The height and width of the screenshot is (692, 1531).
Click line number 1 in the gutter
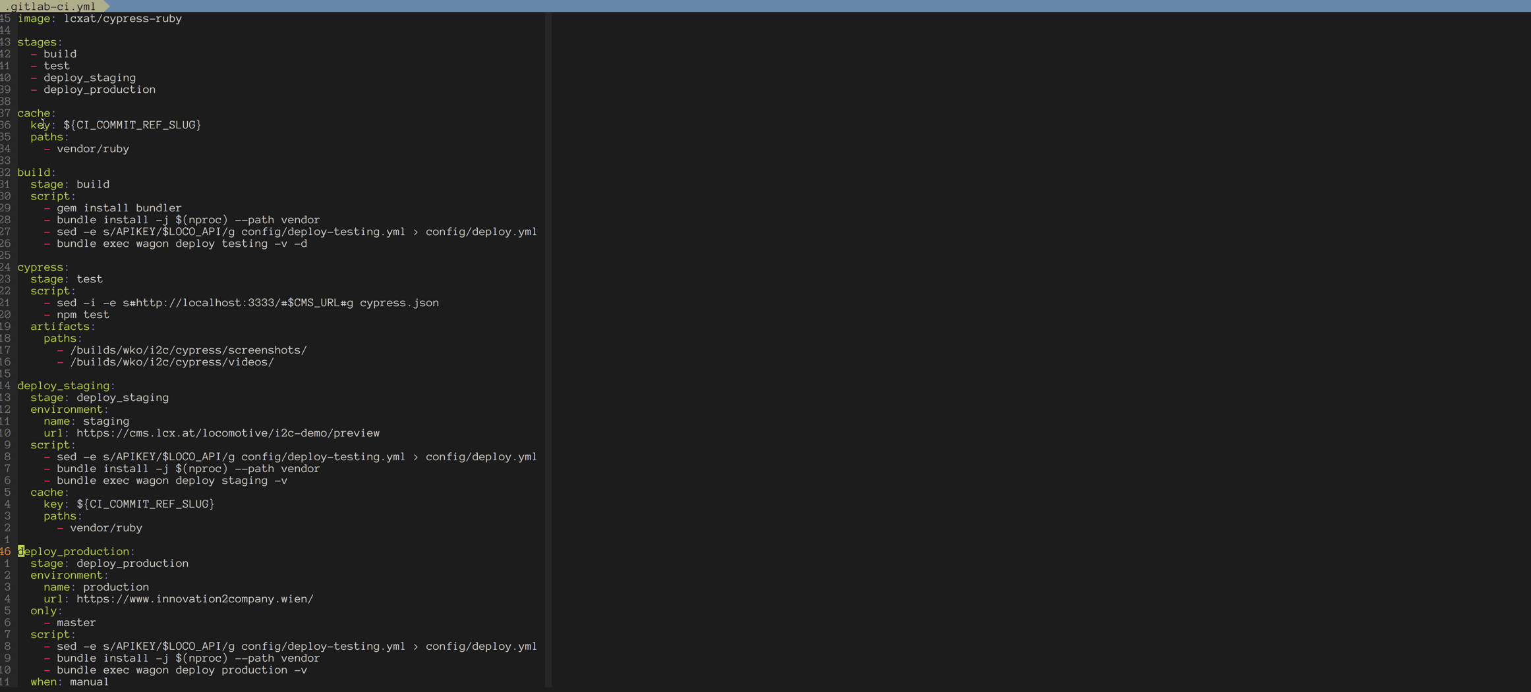(7, 540)
